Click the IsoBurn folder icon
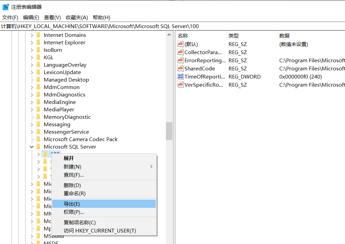Viewport: 345px width, 244px height. pyautogui.click(x=38, y=50)
